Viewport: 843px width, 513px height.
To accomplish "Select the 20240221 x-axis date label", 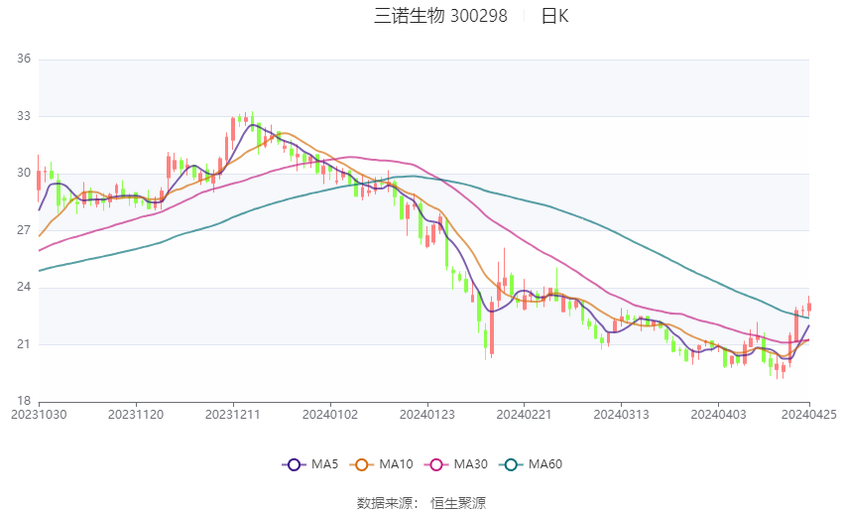I will click(x=524, y=415).
